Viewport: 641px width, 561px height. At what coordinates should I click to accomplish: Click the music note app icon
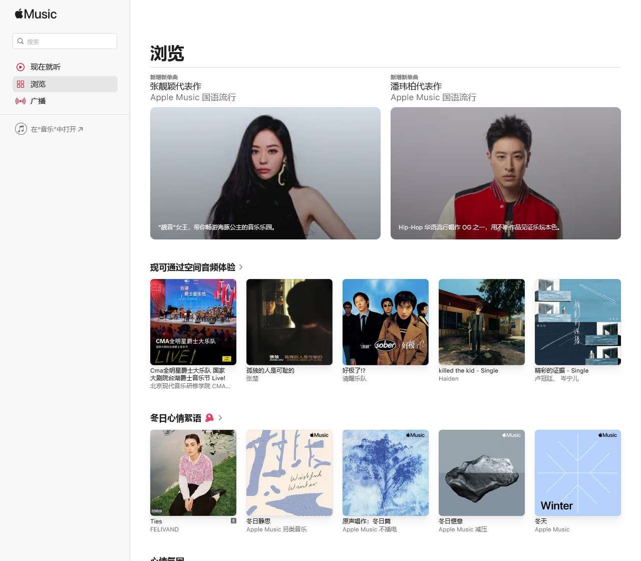tap(21, 129)
